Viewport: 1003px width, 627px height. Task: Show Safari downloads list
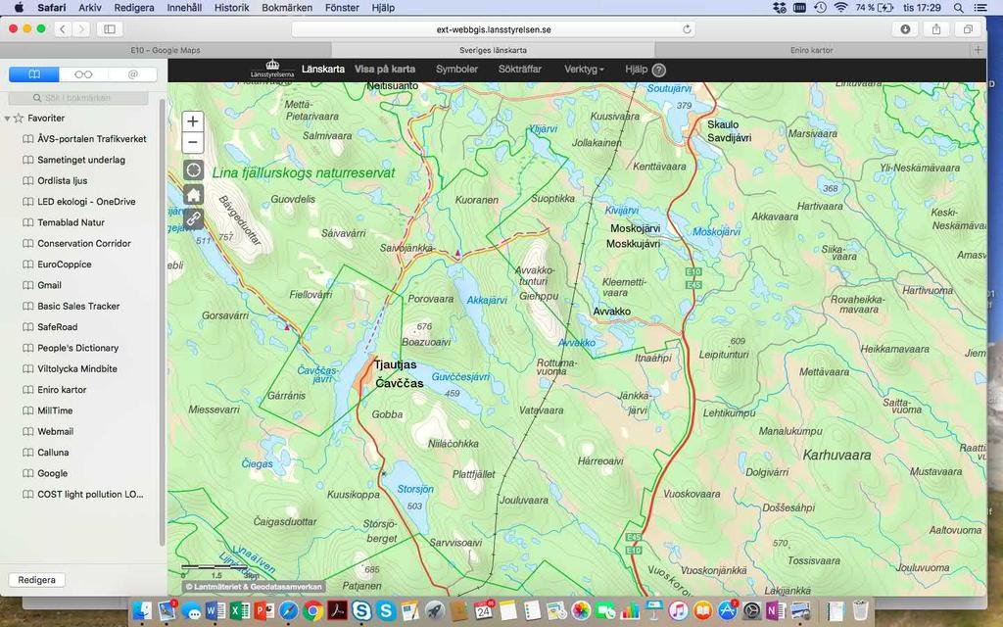905,28
